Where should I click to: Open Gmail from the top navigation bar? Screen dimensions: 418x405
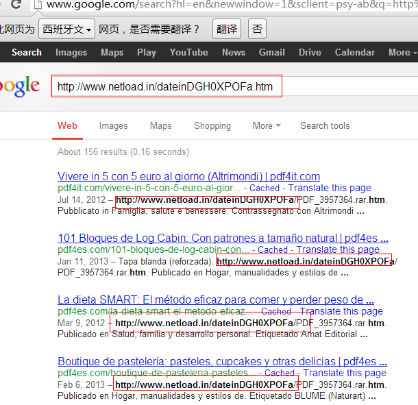271,52
